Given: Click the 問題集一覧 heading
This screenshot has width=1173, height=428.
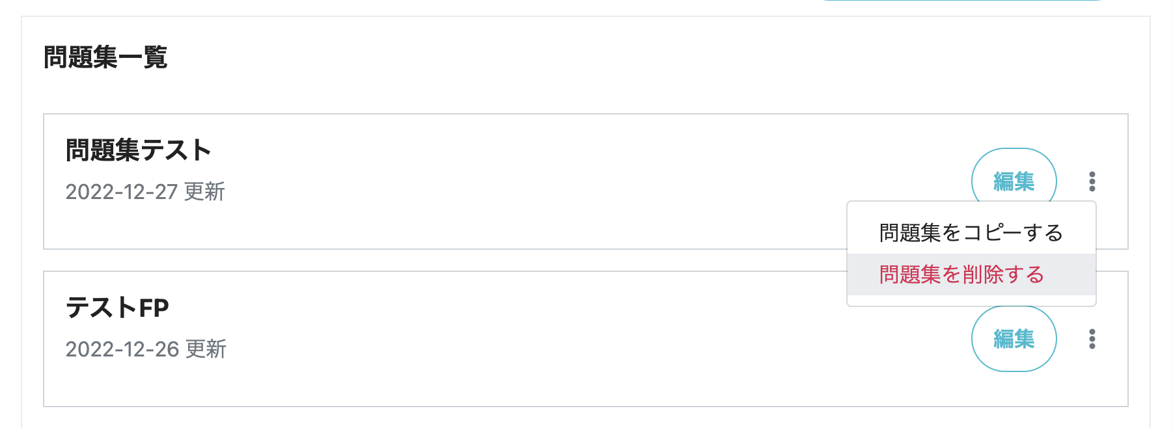Looking at the screenshot, I should pos(105,57).
